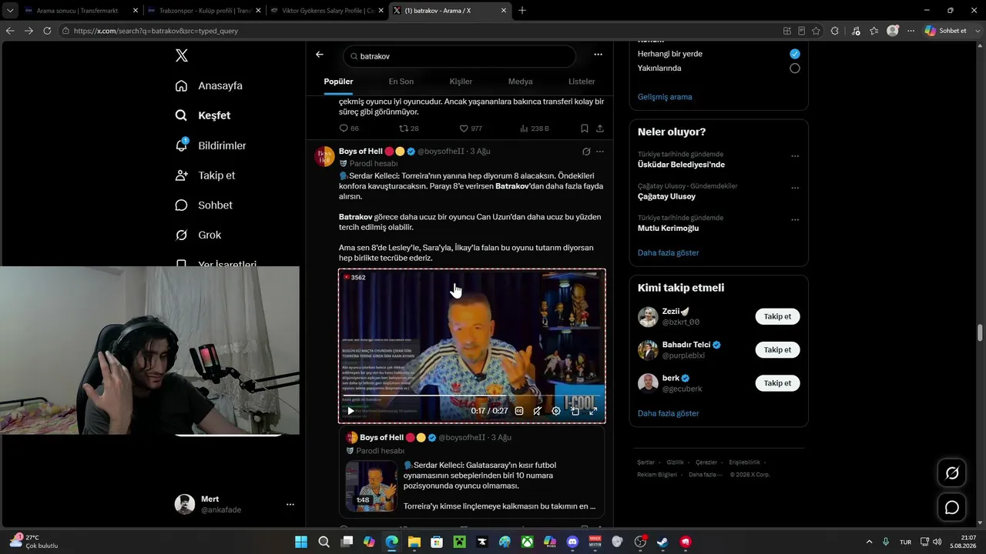The image size is (986, 554).
Task: Open the browser tab list dropdown
Action: tap(10, 11)
